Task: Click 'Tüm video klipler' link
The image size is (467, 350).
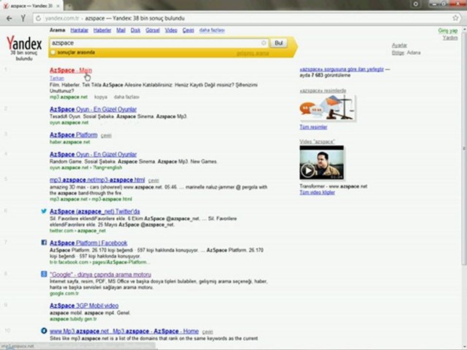Action: pos(317,192)
